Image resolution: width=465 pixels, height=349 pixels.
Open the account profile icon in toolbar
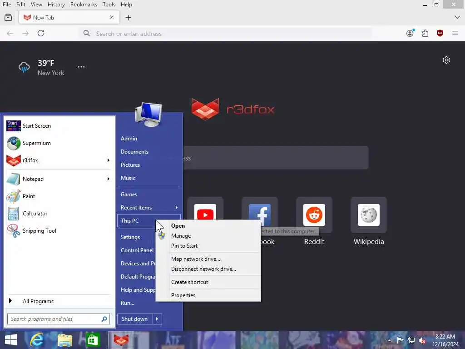tap(410, 33)
